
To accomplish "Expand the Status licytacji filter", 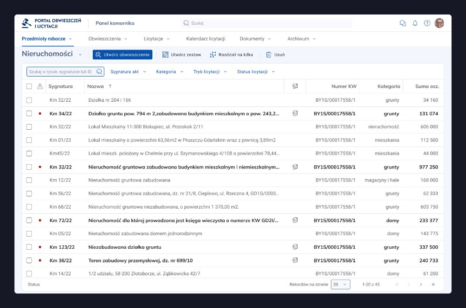I will pos(256,72).
